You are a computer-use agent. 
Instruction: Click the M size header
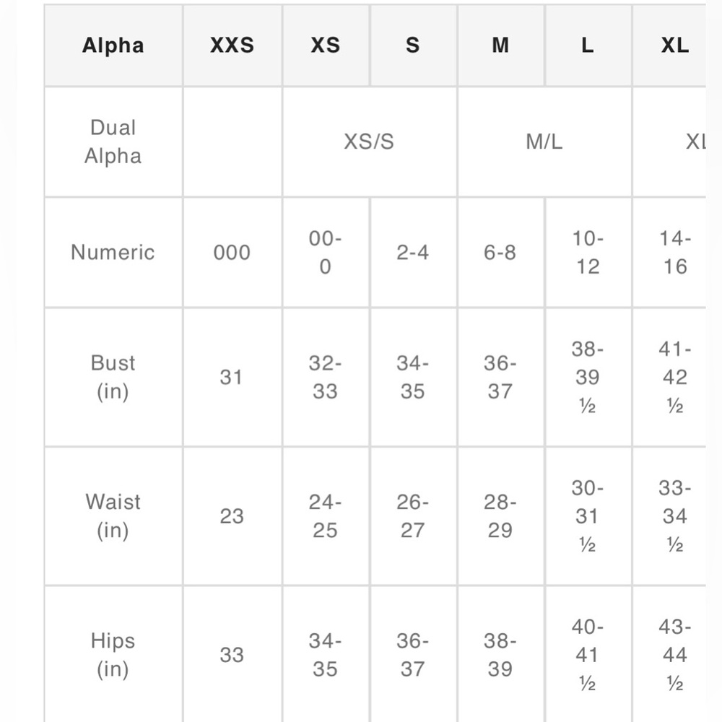tap(500, 45)
